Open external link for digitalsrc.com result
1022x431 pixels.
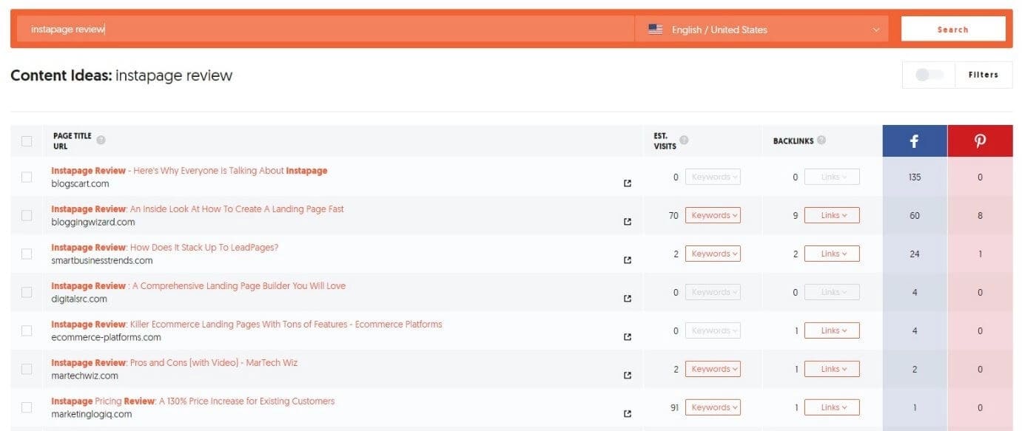628,299
